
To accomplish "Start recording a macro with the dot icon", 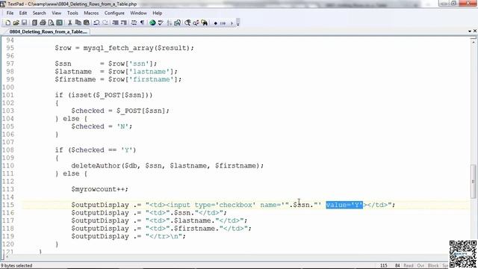I will coord(216,23).
